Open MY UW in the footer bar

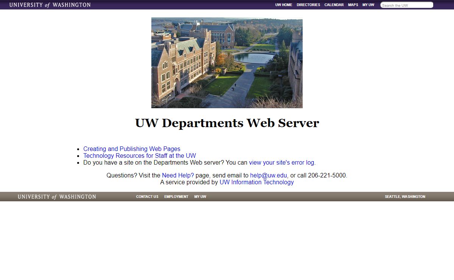[200, 197]
